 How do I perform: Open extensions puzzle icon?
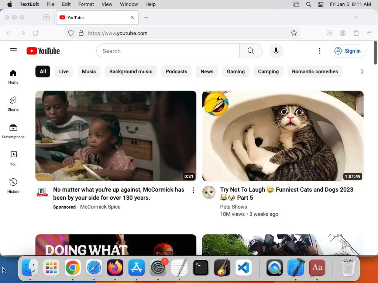tap(356, 33)
